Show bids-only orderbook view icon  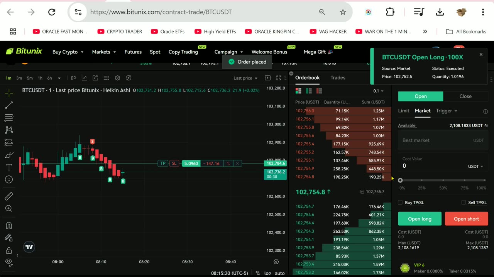309,91
